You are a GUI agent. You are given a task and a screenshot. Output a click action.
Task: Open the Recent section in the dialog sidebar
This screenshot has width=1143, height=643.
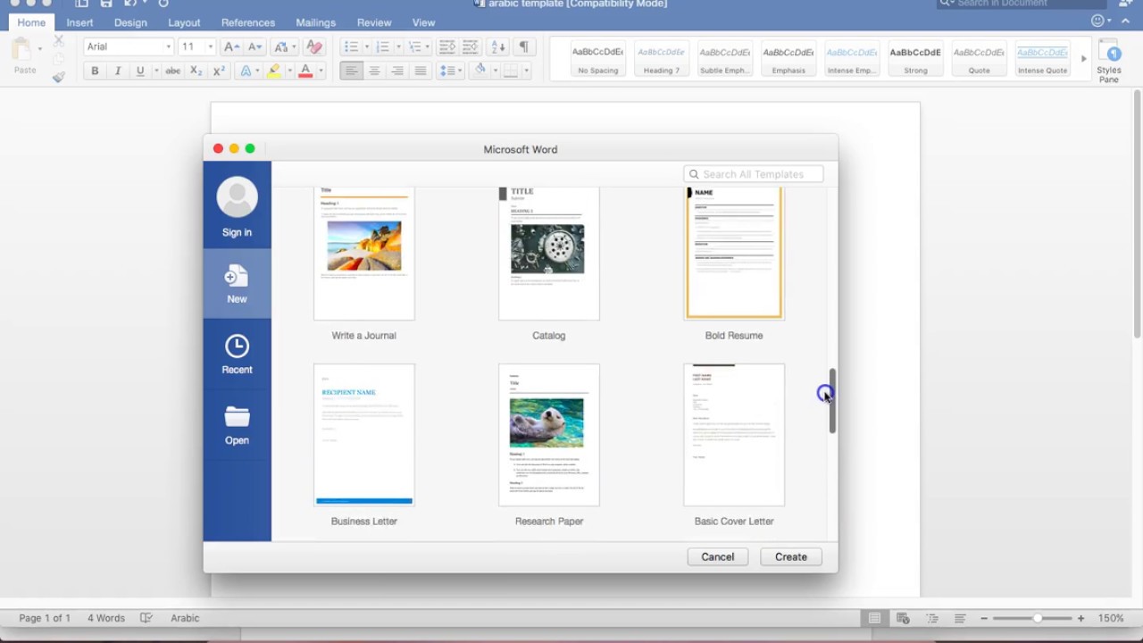[x=237, y=354]
